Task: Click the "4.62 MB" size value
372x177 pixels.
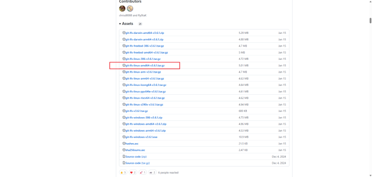Action: 243,98
